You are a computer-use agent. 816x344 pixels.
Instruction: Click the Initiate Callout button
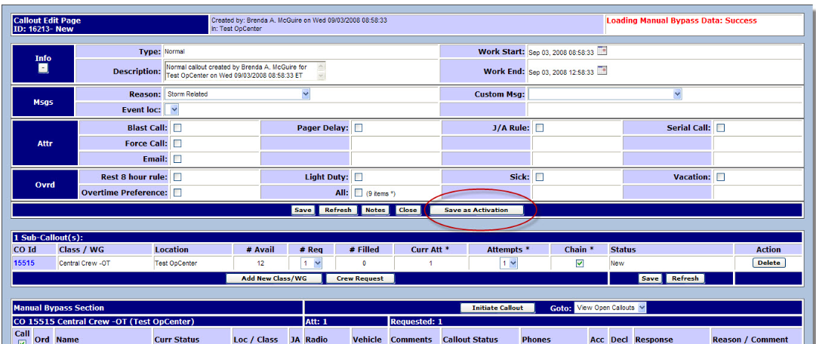tap(497, 308)
